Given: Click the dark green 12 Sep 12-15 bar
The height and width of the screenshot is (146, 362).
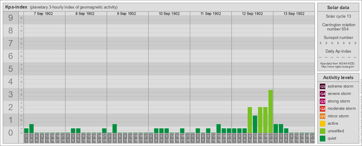Looking at the screenshot, I should pos(255,124).
